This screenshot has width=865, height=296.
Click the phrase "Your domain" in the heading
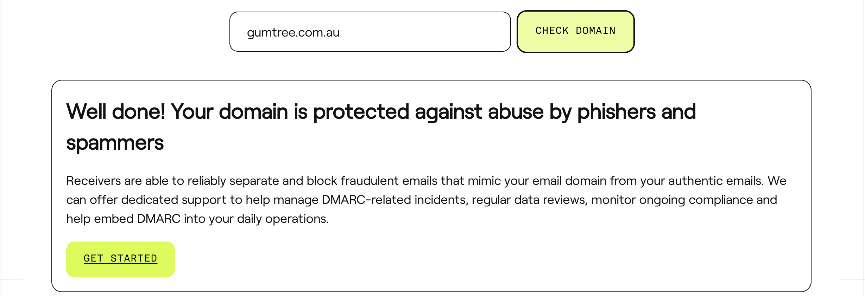[x=229, y=112]
